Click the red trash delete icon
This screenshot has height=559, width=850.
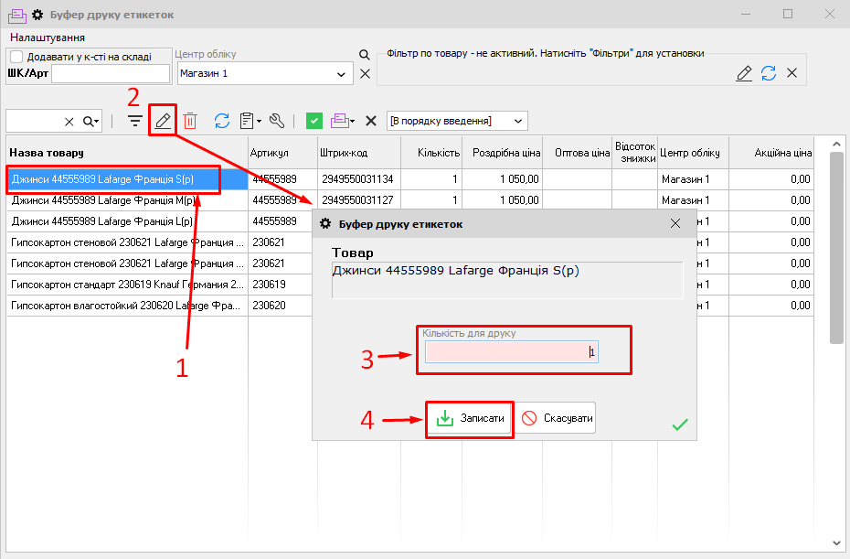(x=190, y=121)
